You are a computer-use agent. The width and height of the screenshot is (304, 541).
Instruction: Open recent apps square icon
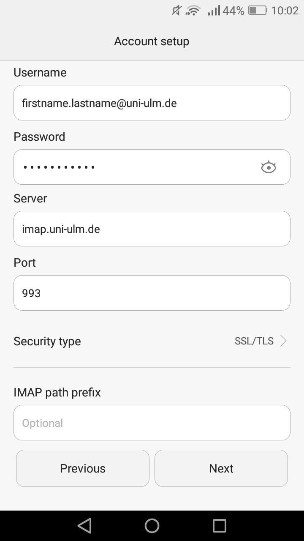coord(219,525)
